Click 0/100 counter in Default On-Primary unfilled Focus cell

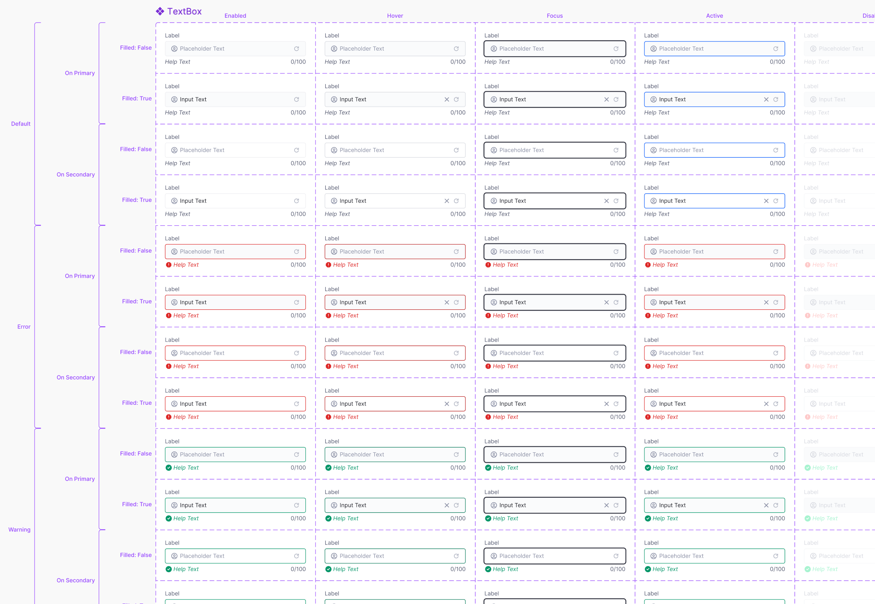click(618, 62)
